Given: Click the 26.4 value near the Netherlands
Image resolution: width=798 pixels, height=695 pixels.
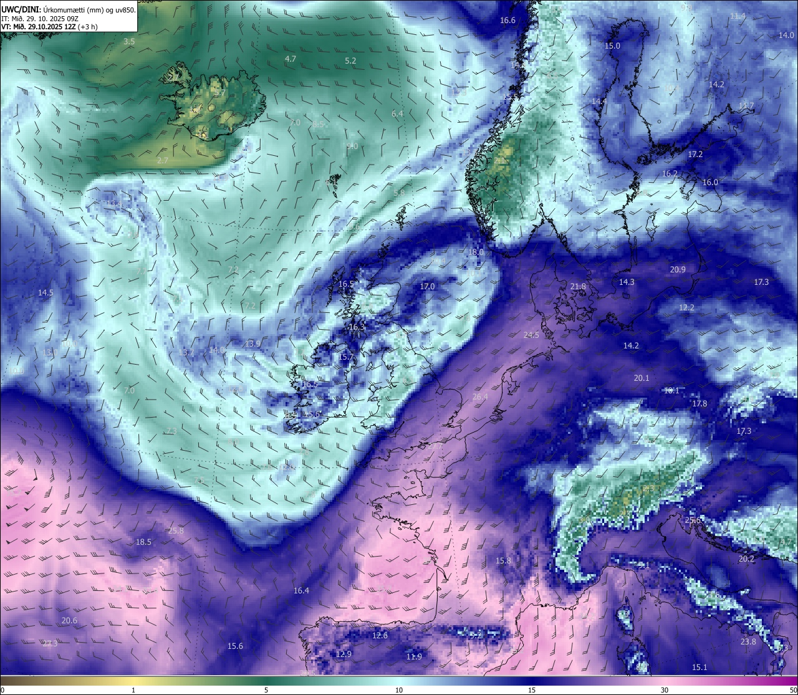Looking at the screenshot, I should click(x=480, y=396).
